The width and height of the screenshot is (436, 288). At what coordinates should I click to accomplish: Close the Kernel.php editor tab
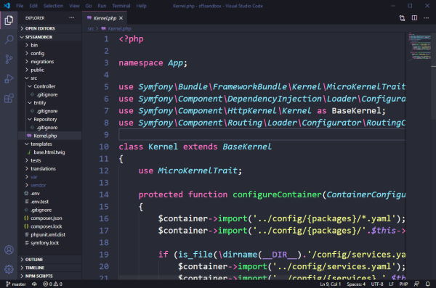121,18
